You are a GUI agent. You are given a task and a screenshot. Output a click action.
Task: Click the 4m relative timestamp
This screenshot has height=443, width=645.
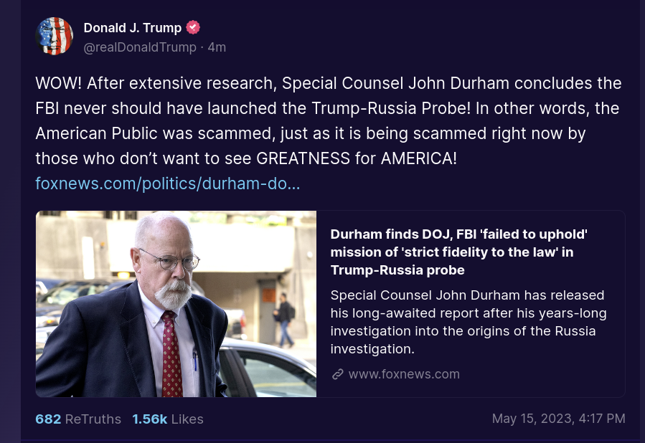[217, 47]
